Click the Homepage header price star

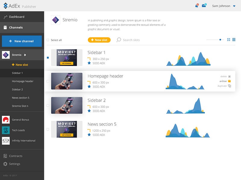(x=89, y=86)
